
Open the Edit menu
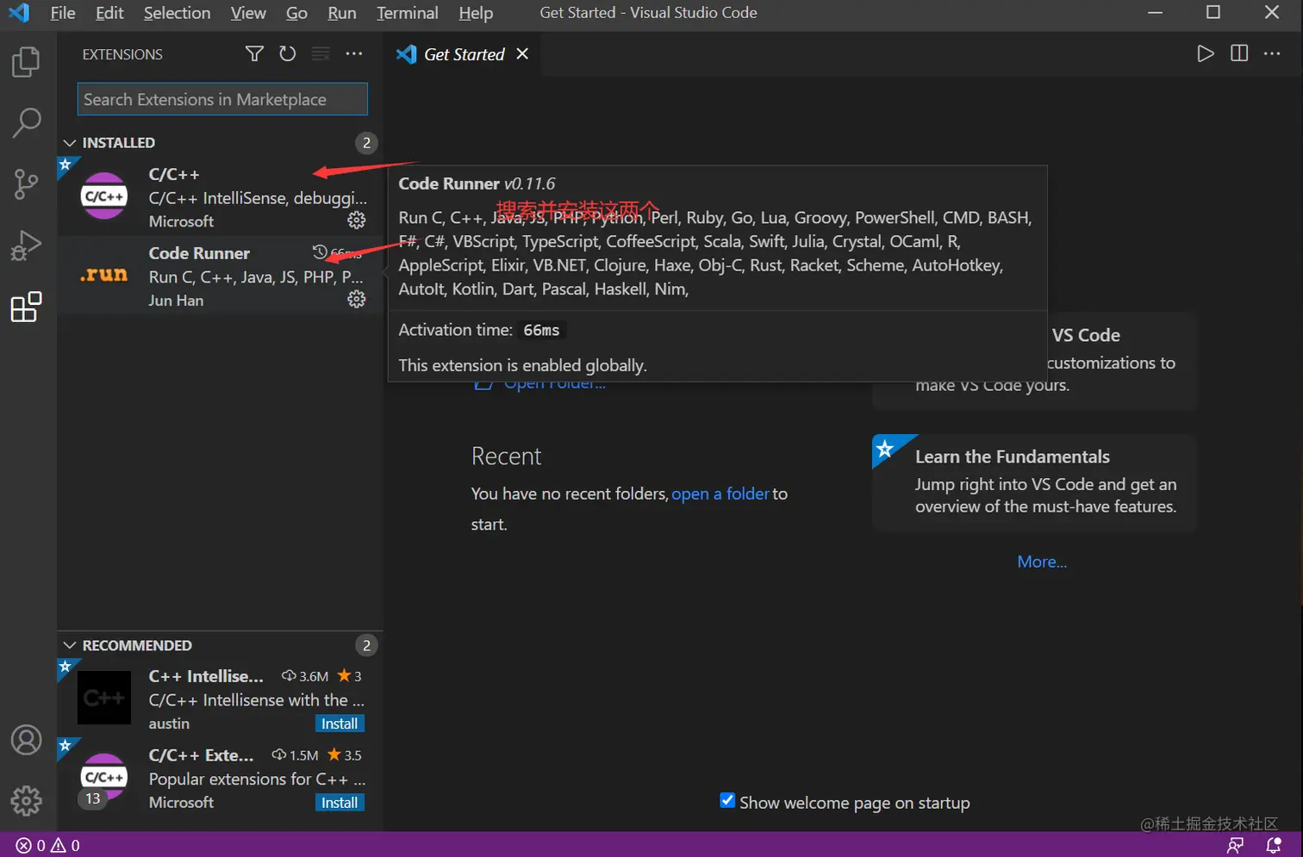109,13
